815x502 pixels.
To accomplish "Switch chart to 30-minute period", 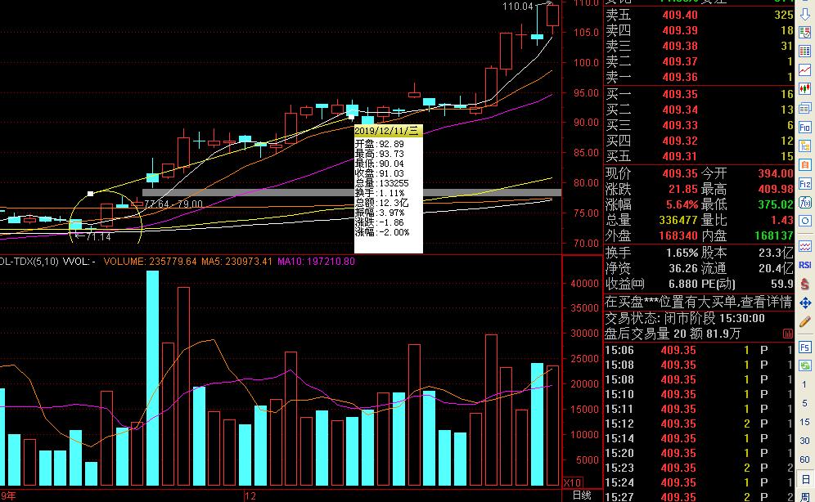I will [x=804, y=440].
